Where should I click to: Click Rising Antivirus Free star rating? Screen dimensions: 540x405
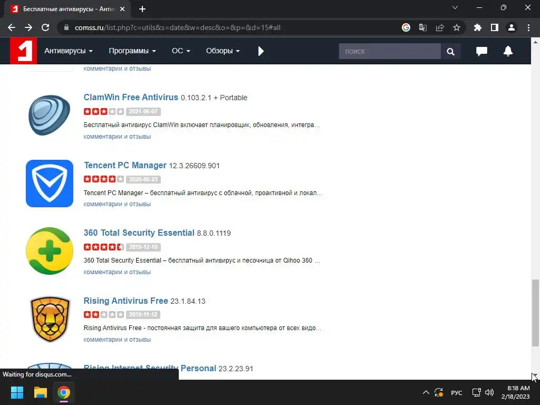click(104, 314)
